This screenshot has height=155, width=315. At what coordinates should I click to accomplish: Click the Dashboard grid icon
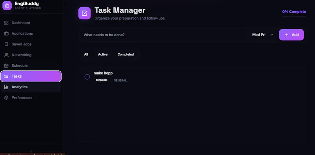pos(6,23)
